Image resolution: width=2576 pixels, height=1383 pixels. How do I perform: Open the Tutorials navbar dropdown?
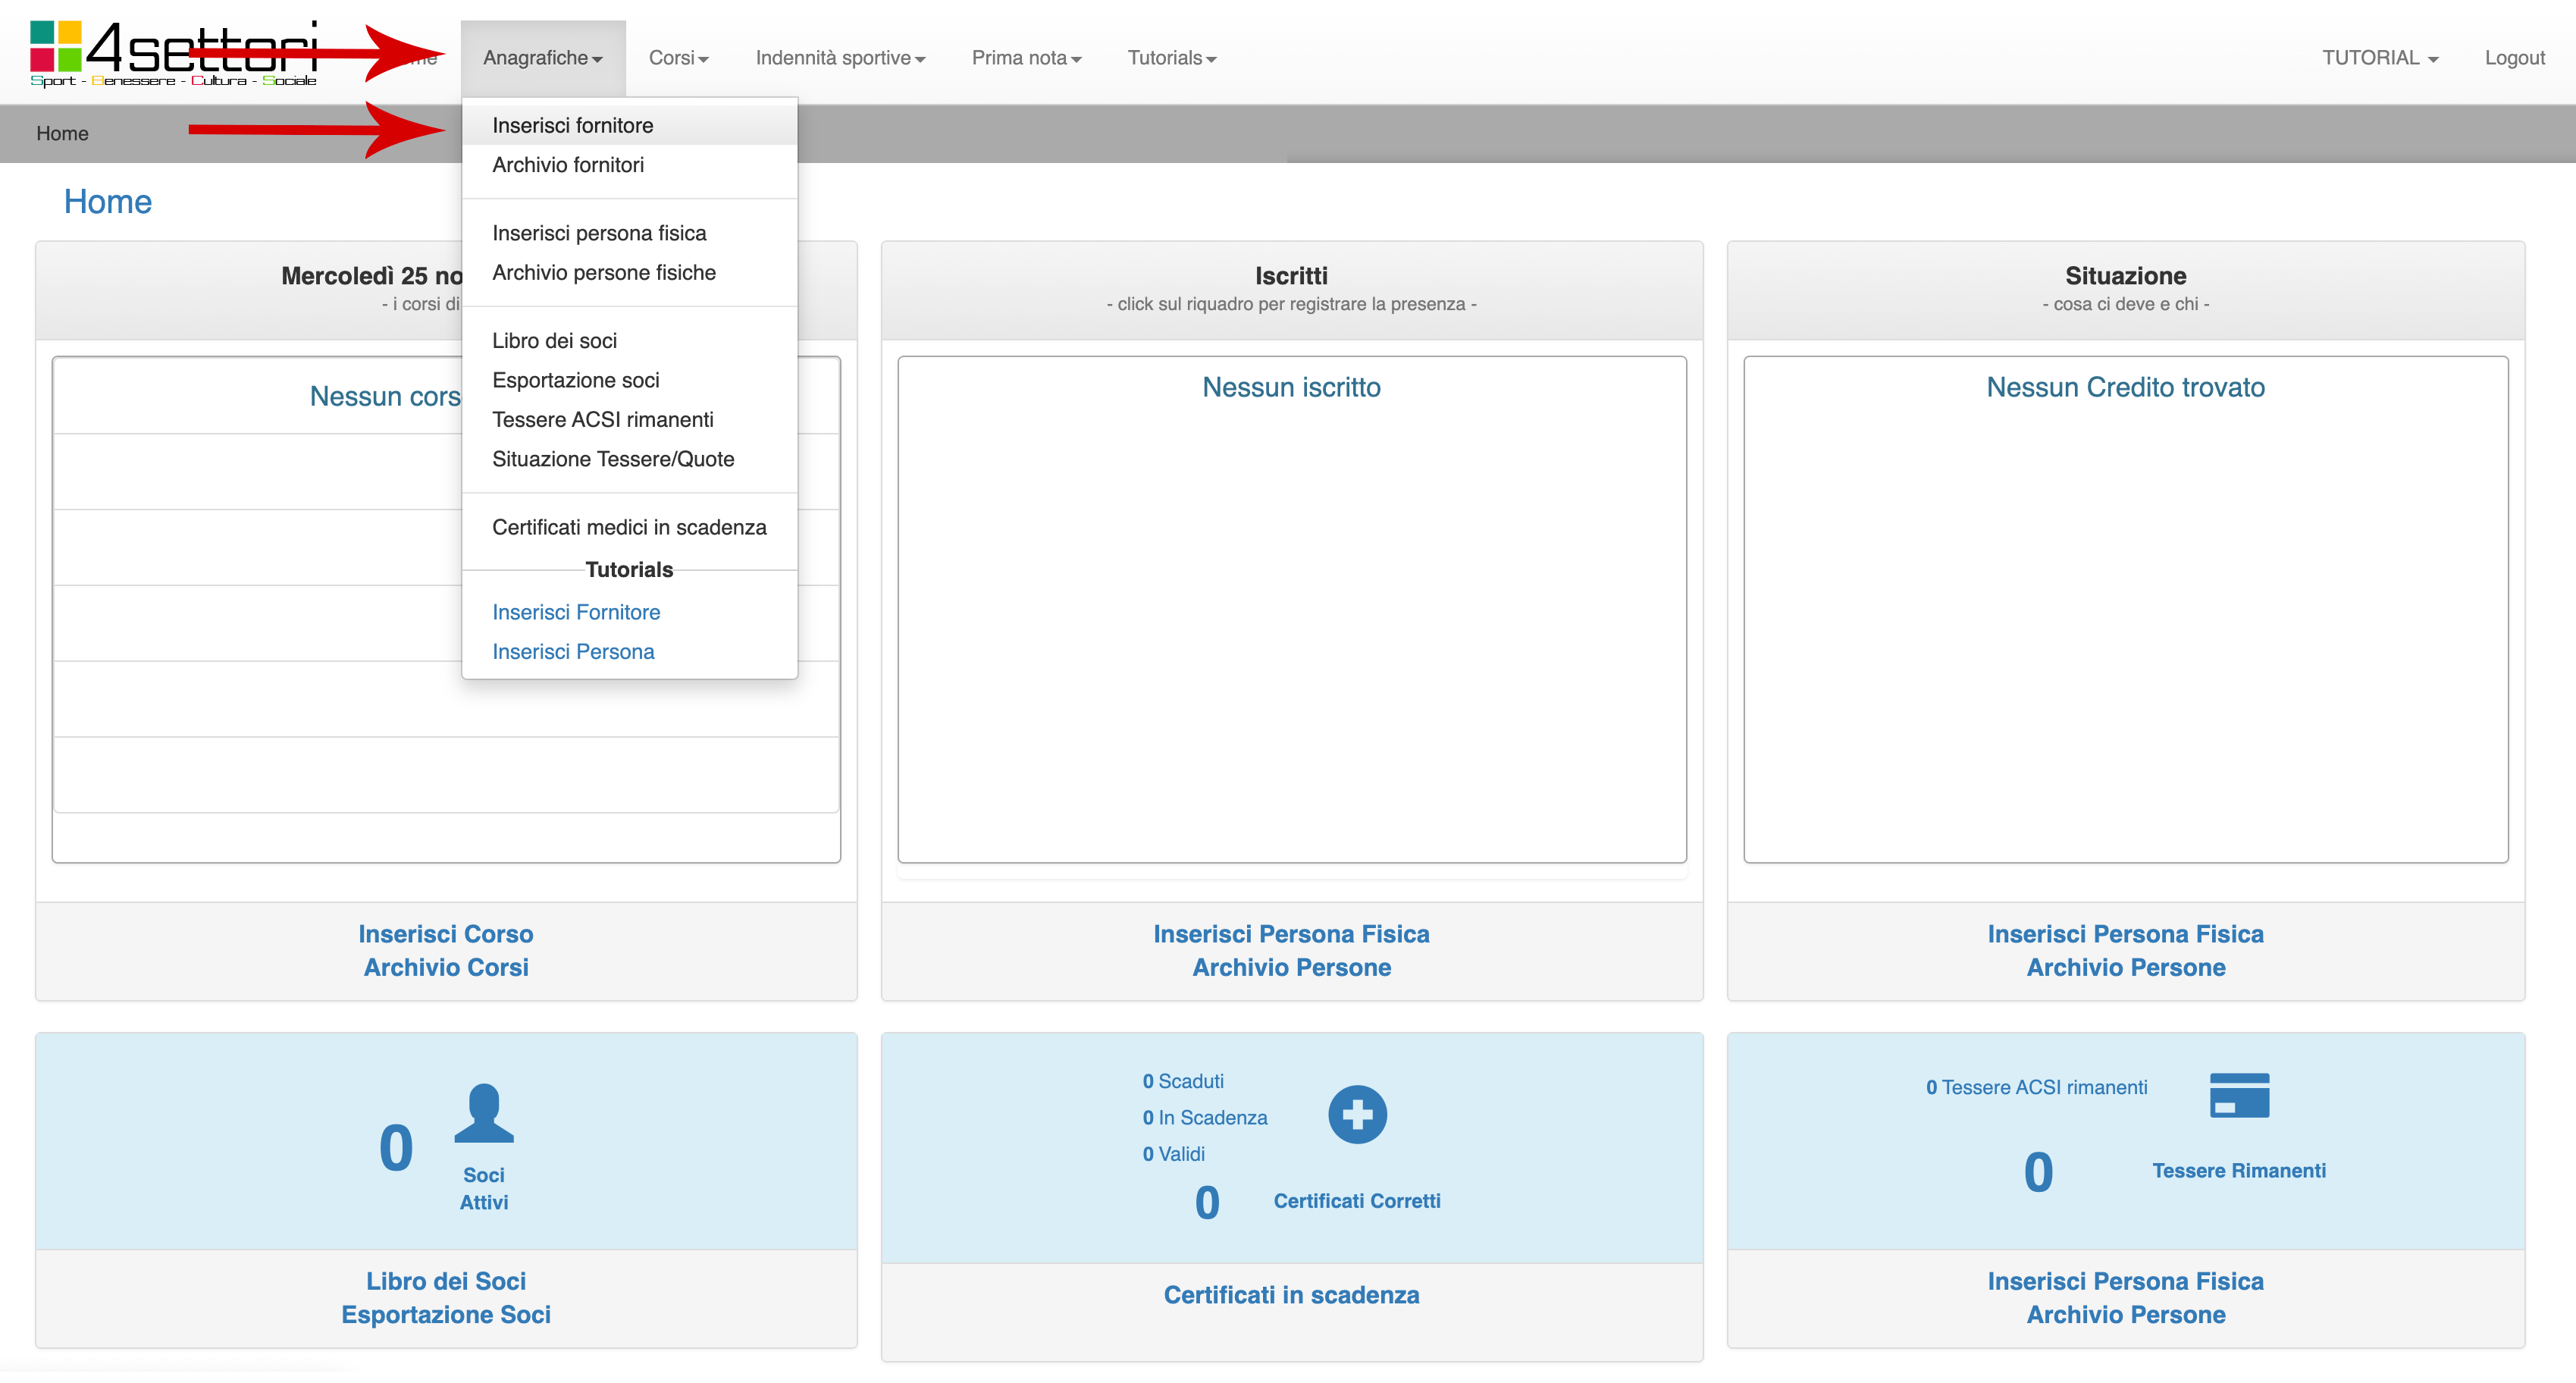tap(1171, 58)
